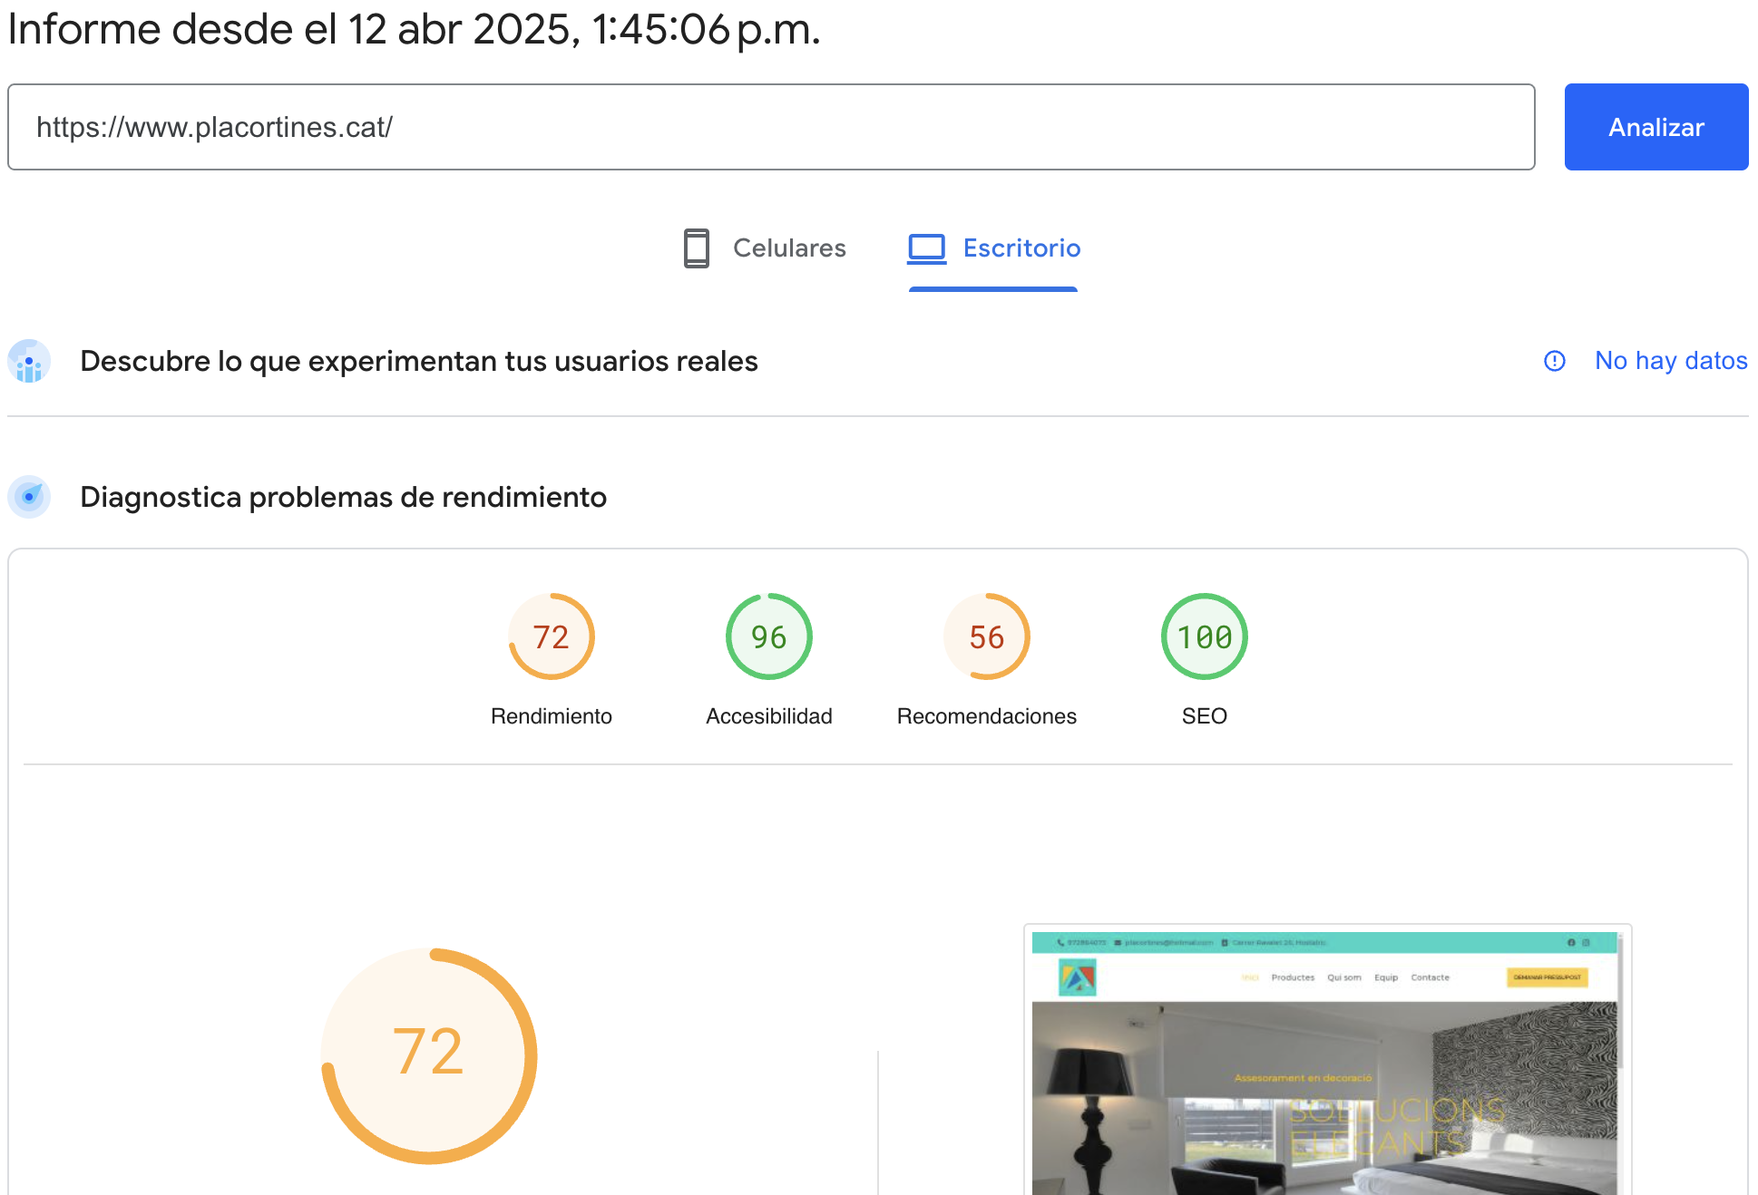Viewport: 1758px width, 1195px height.
Task: Click the real users CrUX section icon
Action: coord(29,362)
